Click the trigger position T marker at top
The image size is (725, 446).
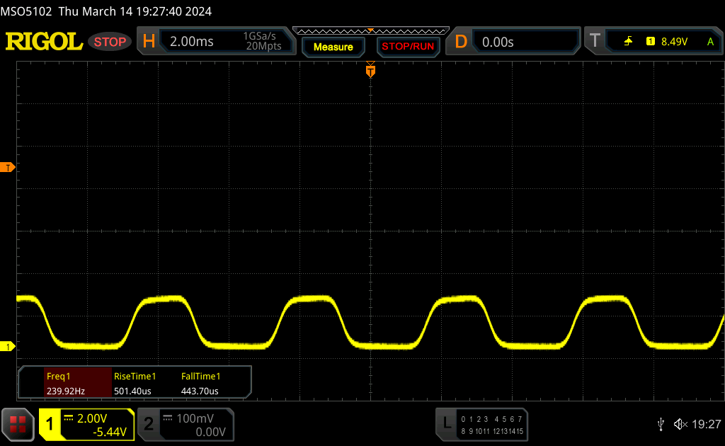coord(370,70)
